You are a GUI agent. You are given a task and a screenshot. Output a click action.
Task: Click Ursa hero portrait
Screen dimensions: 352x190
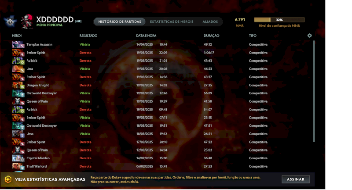tap(18, 134)
